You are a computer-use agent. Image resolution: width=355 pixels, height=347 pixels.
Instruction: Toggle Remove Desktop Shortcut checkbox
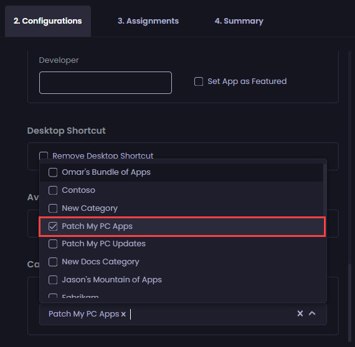click(44, 155)
